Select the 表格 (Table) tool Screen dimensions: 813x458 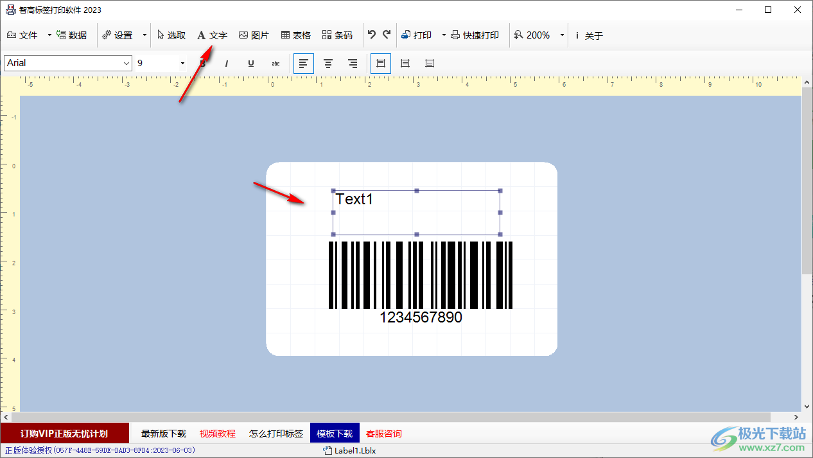coord(296,35)
